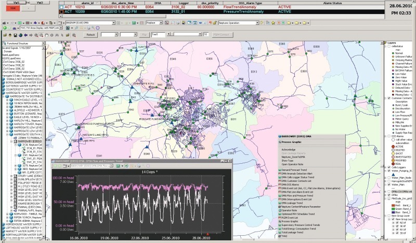Open the Replace mode dropdown
Screen dimensions: 416x243
pos(161,23)
